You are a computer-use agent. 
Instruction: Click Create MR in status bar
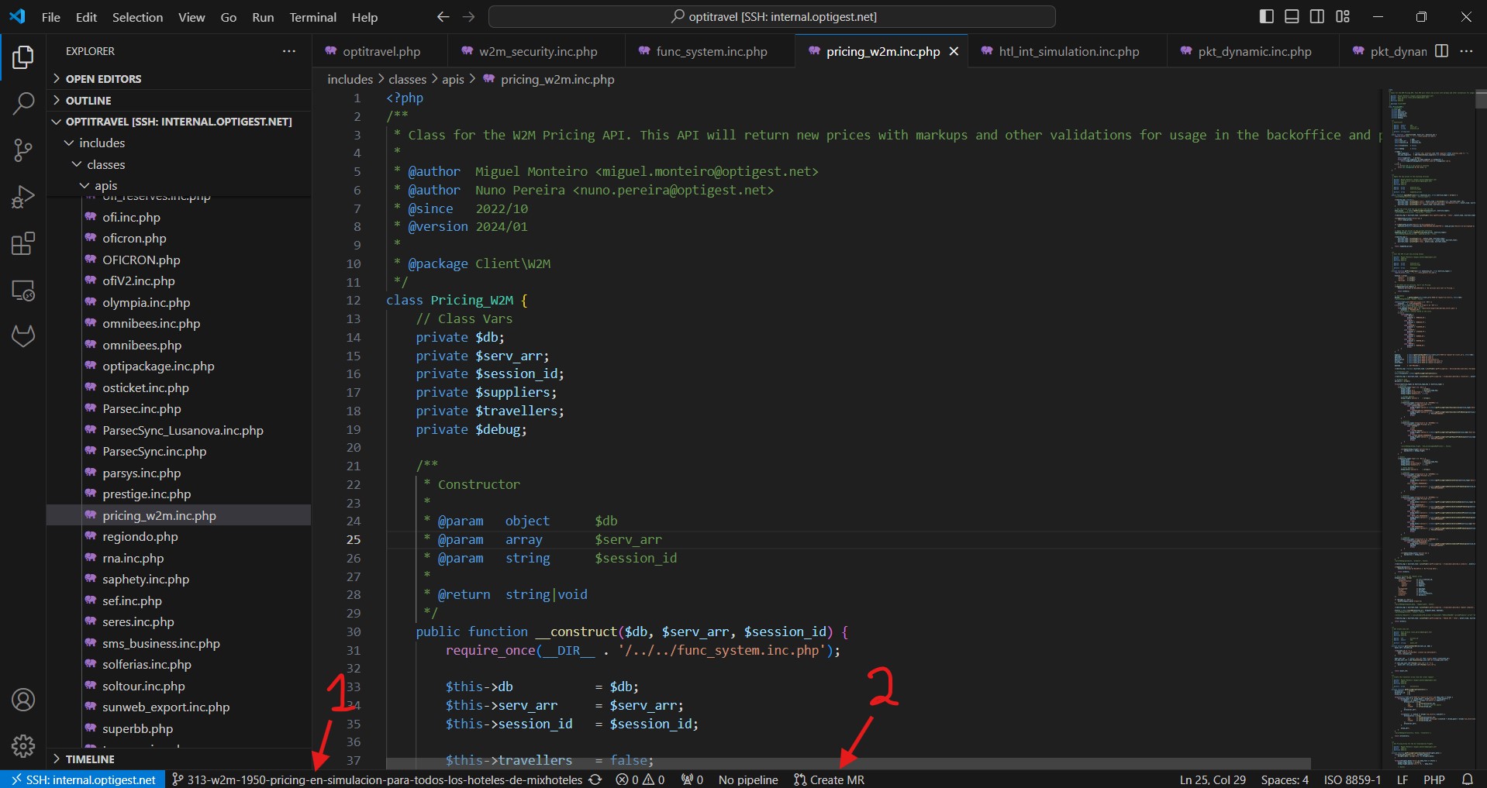coord(829,779)
